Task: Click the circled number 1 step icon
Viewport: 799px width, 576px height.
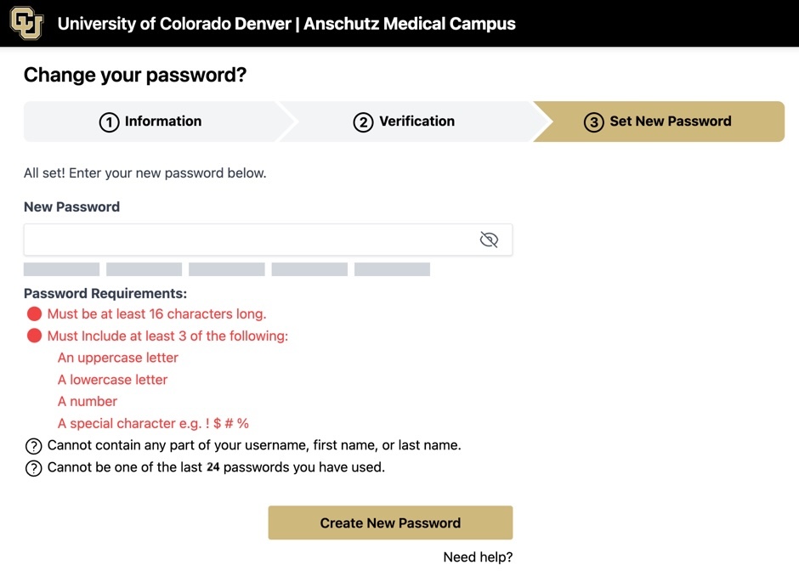Action: [109, 122]
